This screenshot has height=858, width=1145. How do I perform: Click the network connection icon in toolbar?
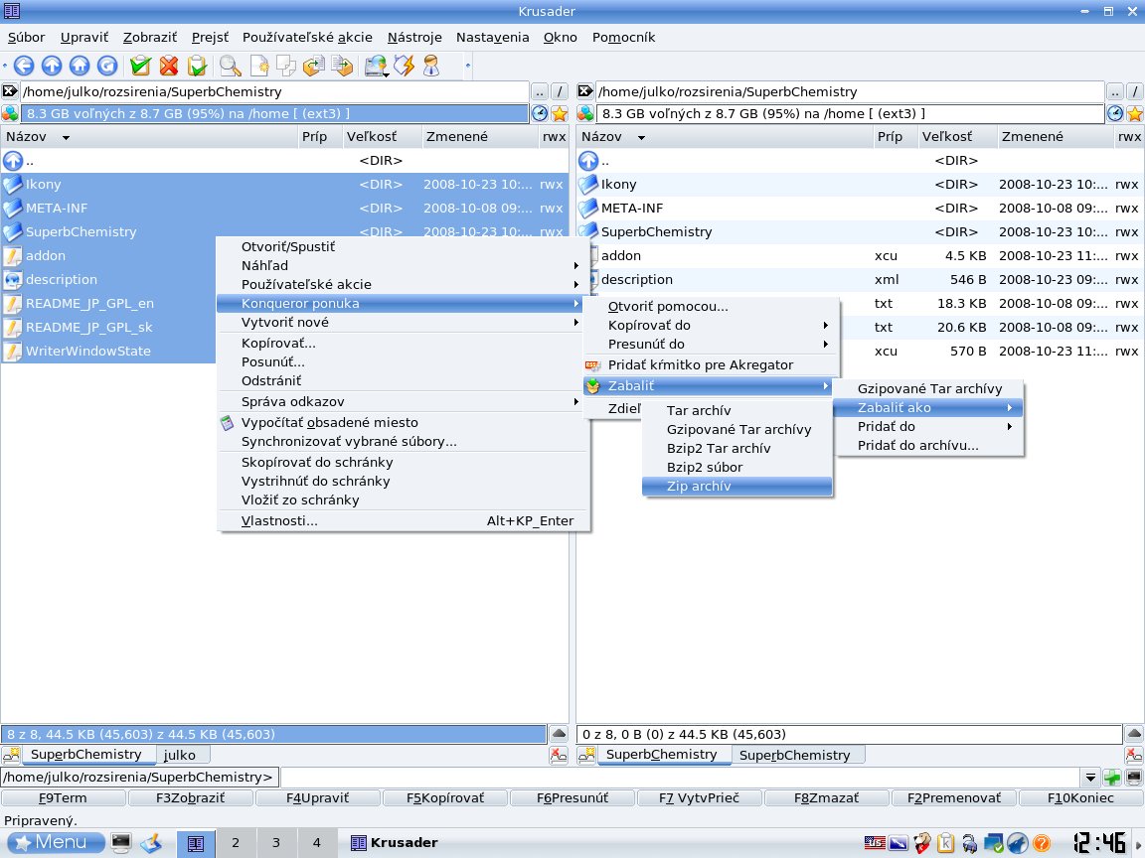click(x=376, y=66)
